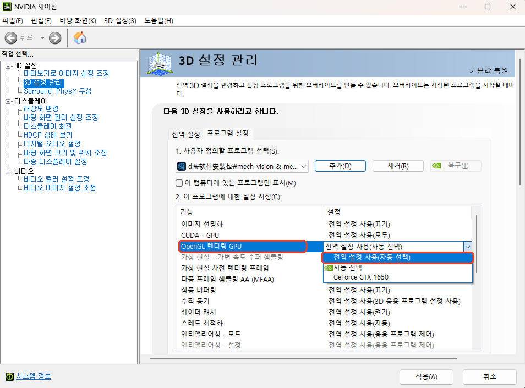Image resolution: width=525 pixels, height=388 pixels.
Task: Click the 설정 column header
Action: tap(397, 212)
